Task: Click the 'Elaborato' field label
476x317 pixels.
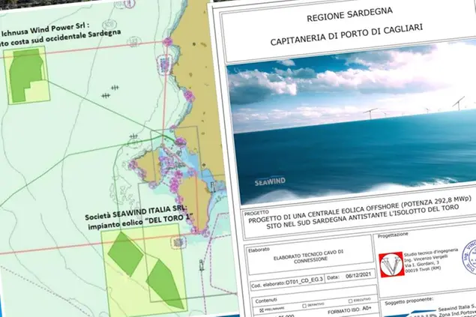Action: coord(259,250)
